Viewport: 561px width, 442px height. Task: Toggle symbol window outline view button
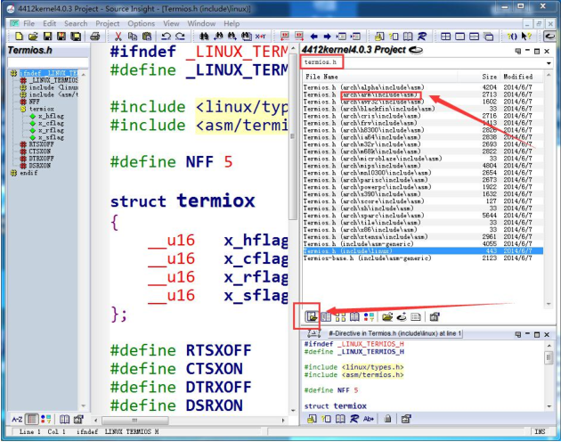click(33, 419)
